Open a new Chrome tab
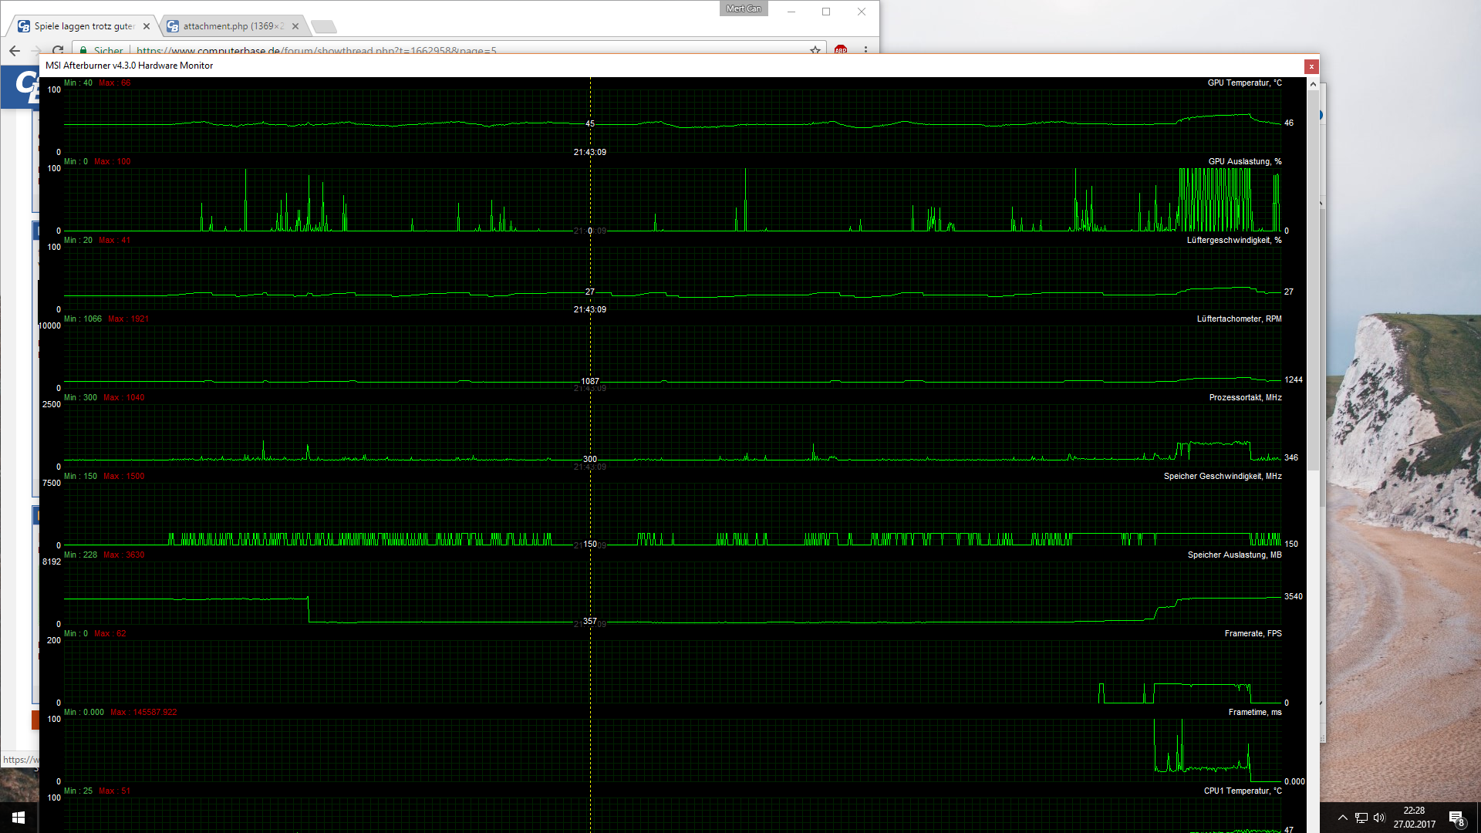The height and width of the screenshot is (833, 1481). 324,27
